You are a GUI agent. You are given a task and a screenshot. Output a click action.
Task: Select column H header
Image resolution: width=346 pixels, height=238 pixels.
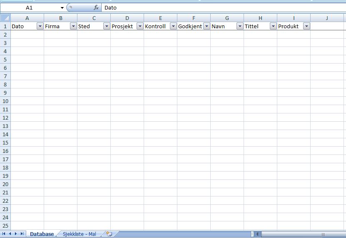coord(260,18)
